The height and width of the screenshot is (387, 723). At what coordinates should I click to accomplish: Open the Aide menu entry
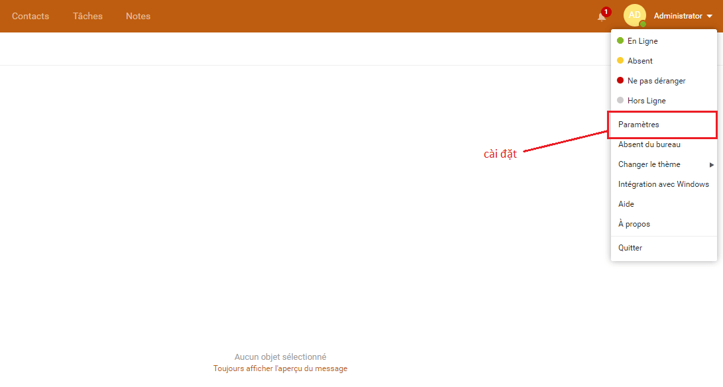pyautogui.click(x=626, y=204)
